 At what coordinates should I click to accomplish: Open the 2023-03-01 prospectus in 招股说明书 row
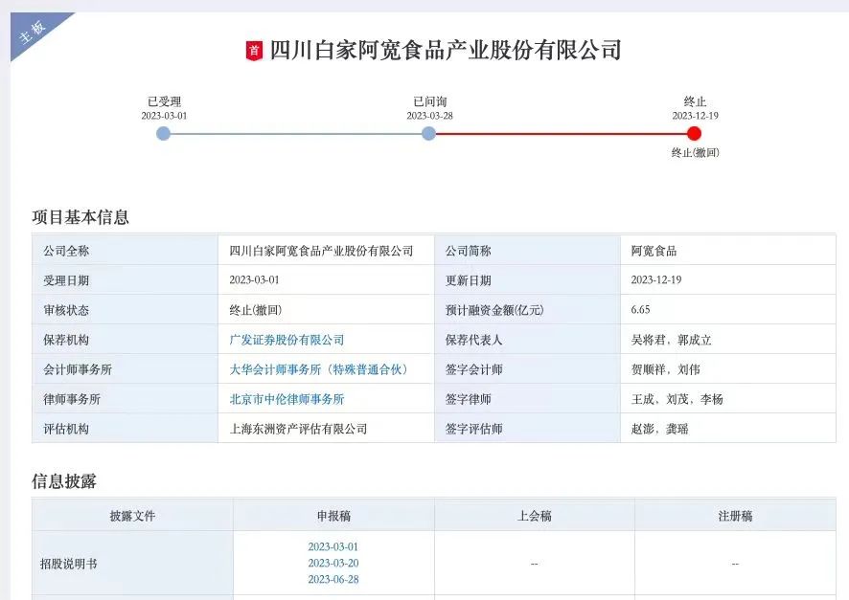tap(333, 547)
